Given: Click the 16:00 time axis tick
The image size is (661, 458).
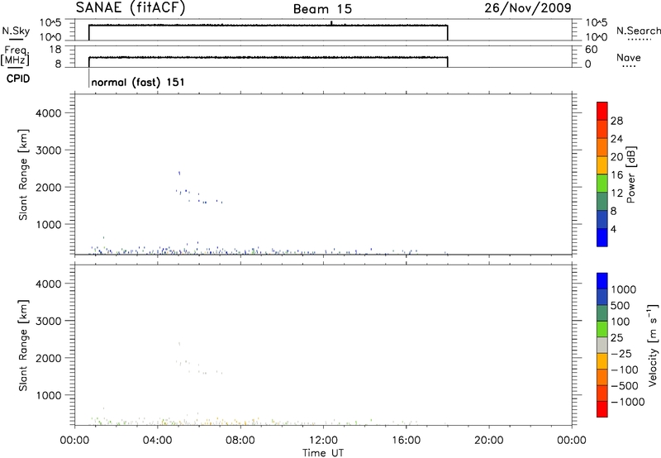Looking at the screenshot, I should coord(406,441).
